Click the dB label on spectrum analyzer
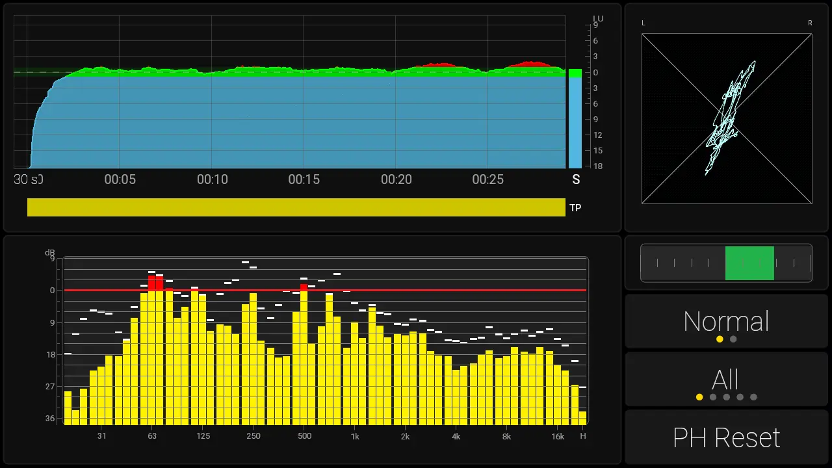Viewport: 832px width, 468px height. 50,252
